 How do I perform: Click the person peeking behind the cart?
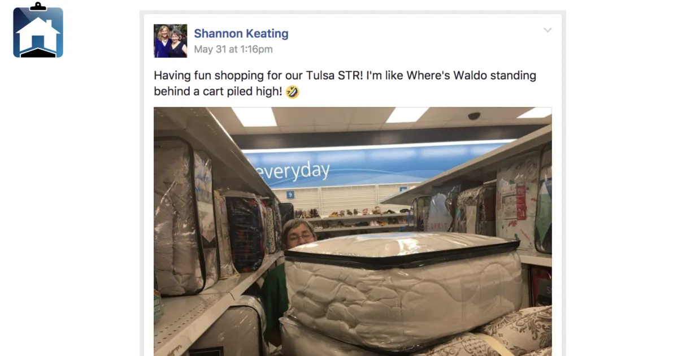coord(298,233)
